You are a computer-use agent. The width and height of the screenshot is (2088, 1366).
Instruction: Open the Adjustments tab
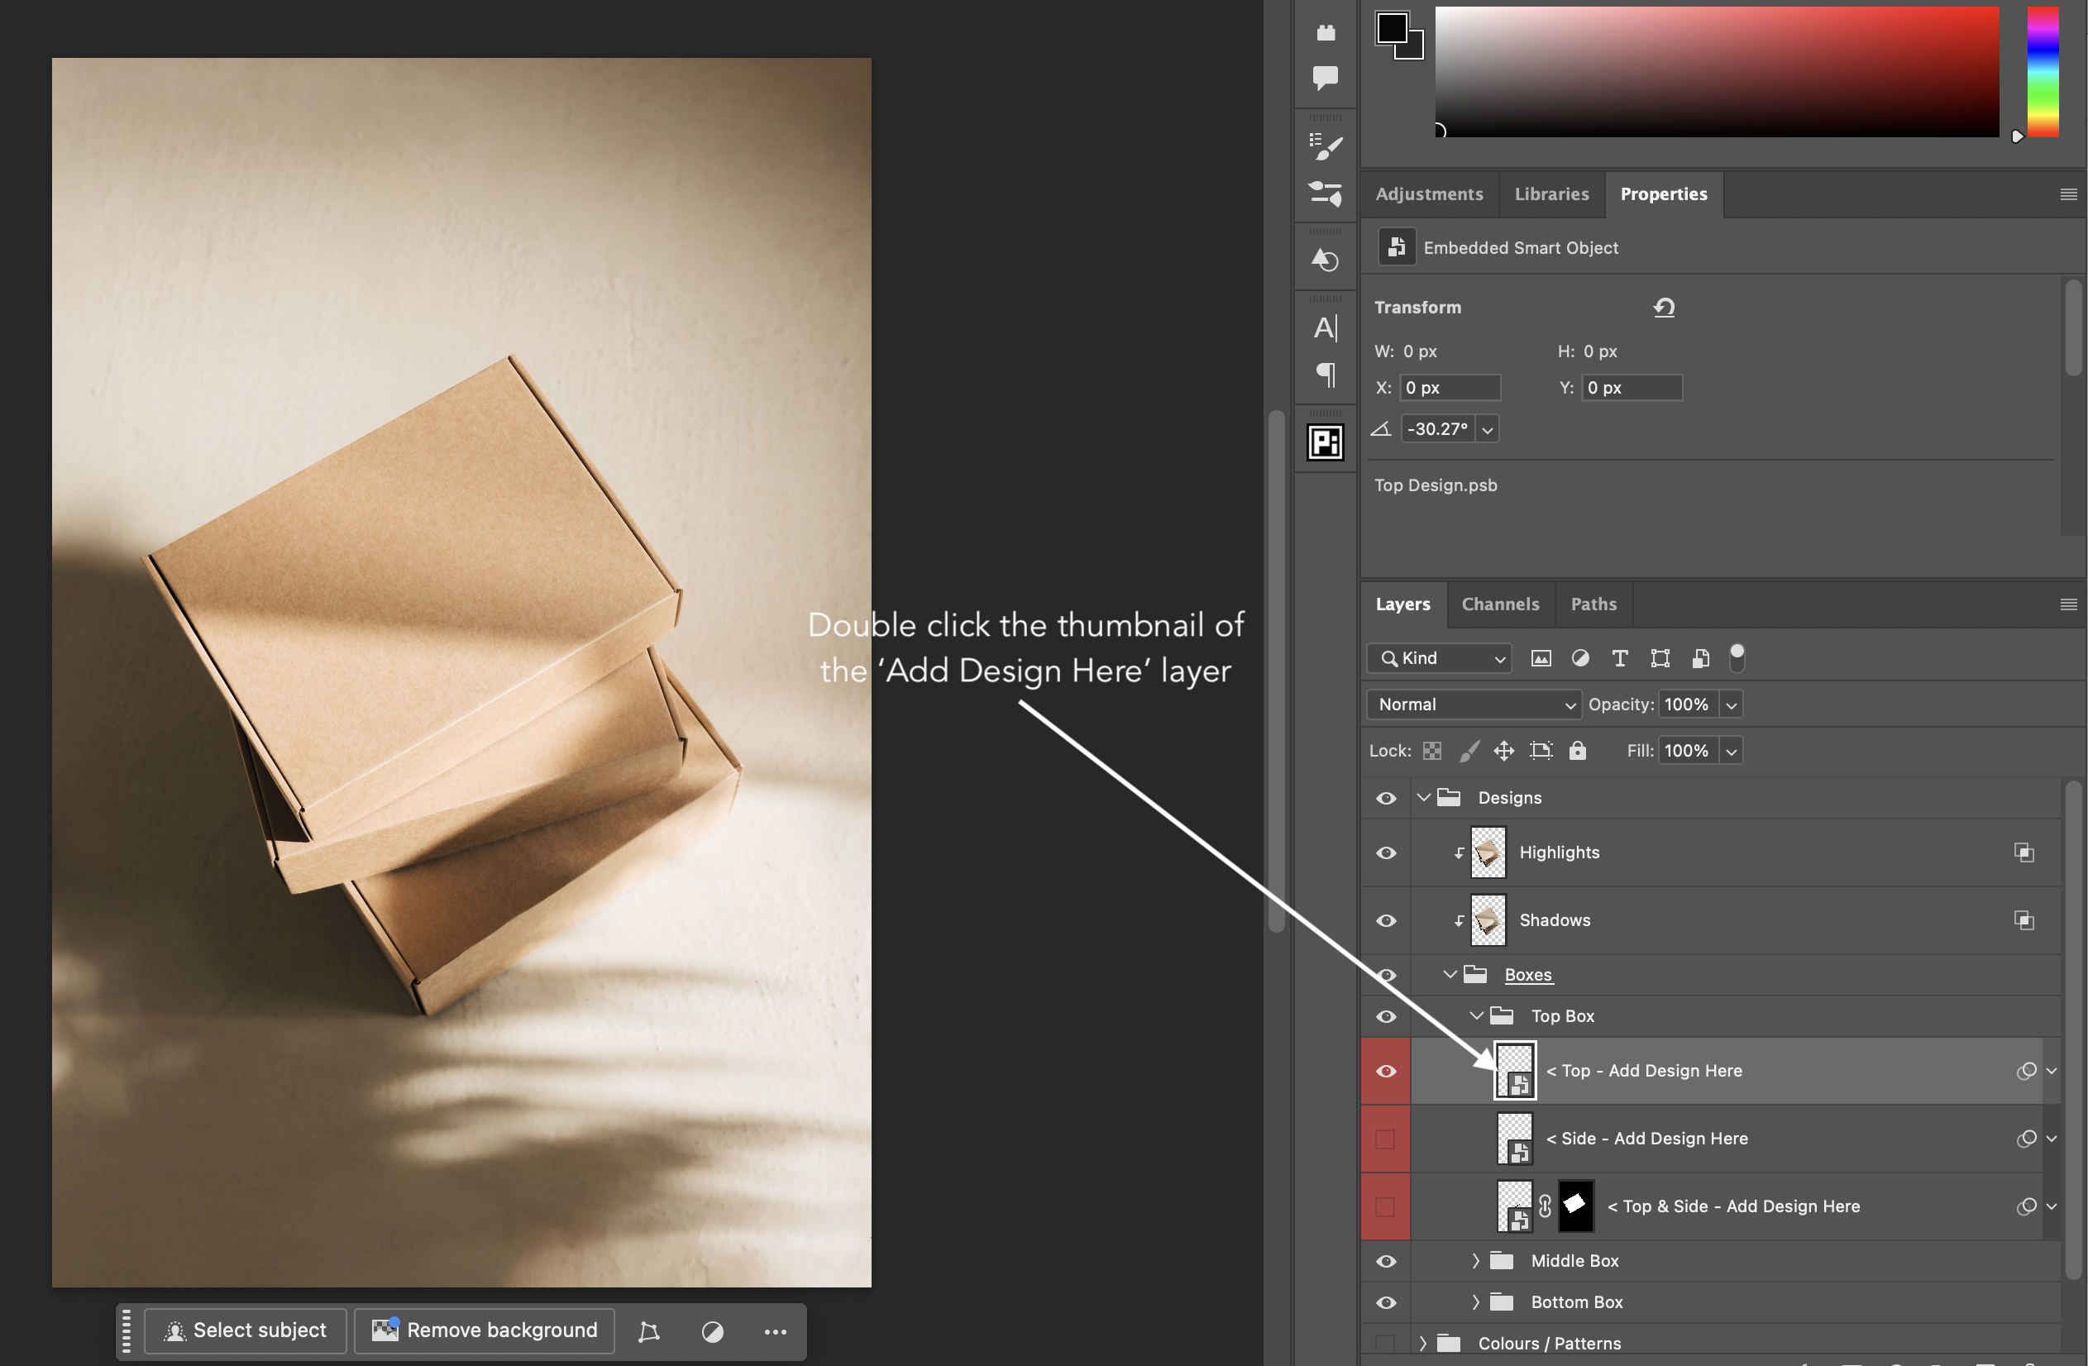pos(1429,193)
